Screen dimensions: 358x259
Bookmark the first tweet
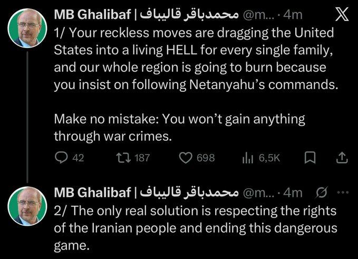click(311, 158)
